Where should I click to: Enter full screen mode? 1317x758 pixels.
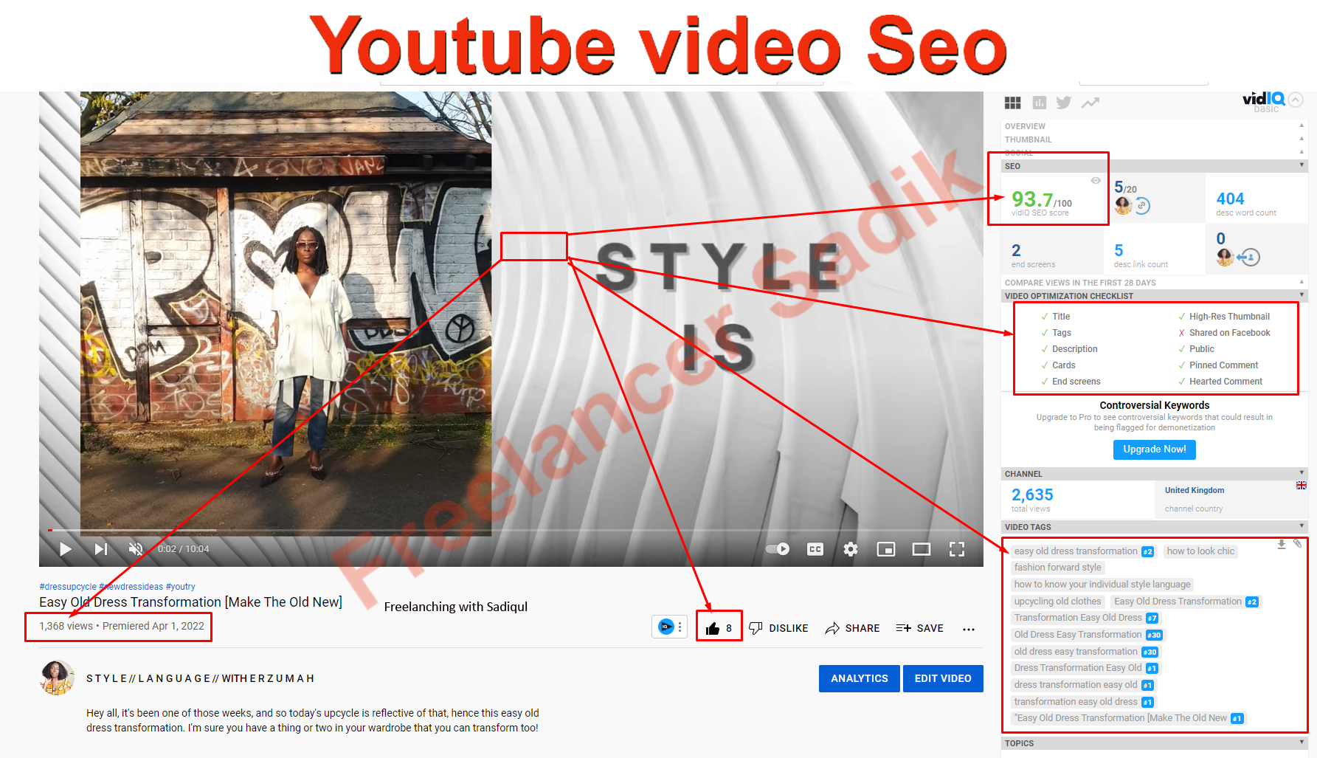coord(957,549)
